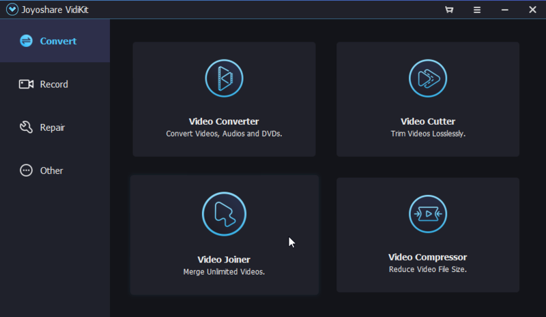Image resolution: width=546 pixels, height=317 pixels.
Task: Click the Joyoshare VidiKit window title
Action: tap(55, 10)
